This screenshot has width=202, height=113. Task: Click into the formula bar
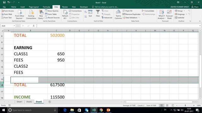point(118,26)
